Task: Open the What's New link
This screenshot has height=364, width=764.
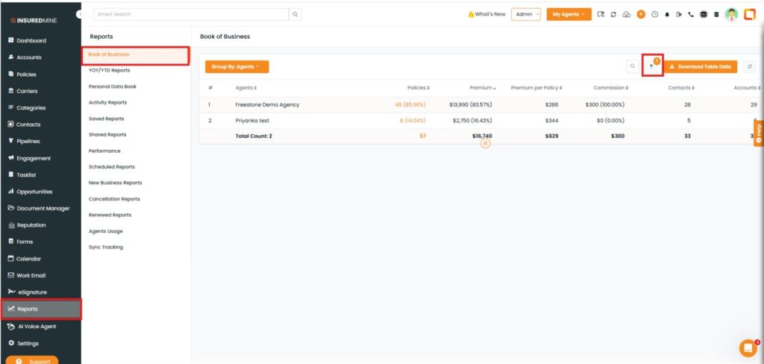Action: (486, 14)
